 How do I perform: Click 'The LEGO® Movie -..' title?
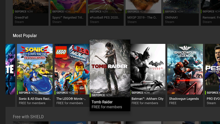71,99
